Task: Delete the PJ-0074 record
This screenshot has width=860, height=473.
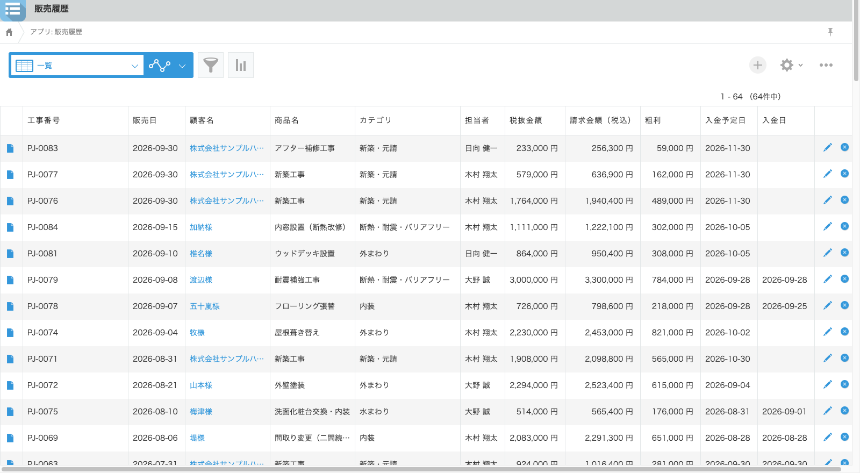Action: [845, 332]
